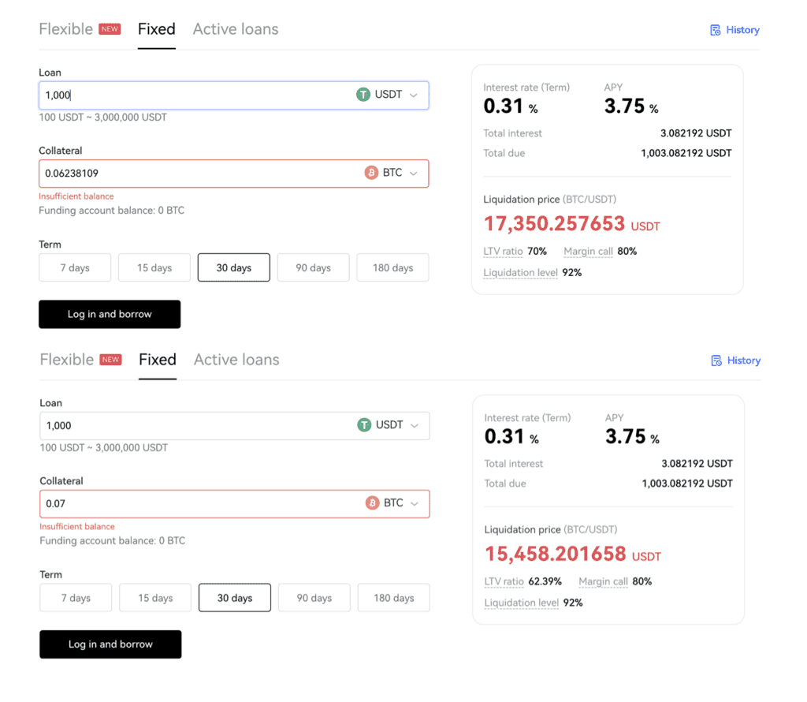
Task: Switch to the Flexible tab
Action: 67,28
